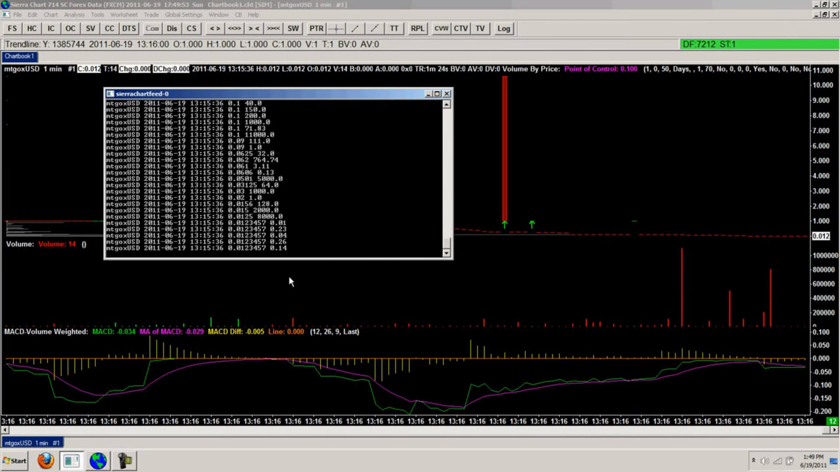Click the SW toolbar button
The width and height of the screenshot is (840, 472).
(293, 28)
